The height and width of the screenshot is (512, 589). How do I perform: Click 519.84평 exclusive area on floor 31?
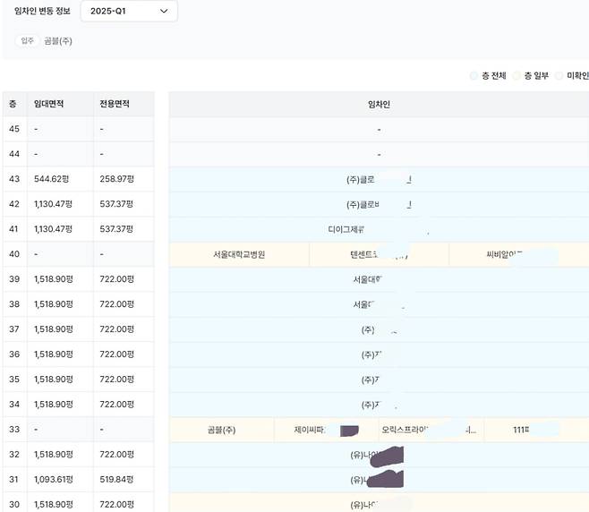[116, 479]
